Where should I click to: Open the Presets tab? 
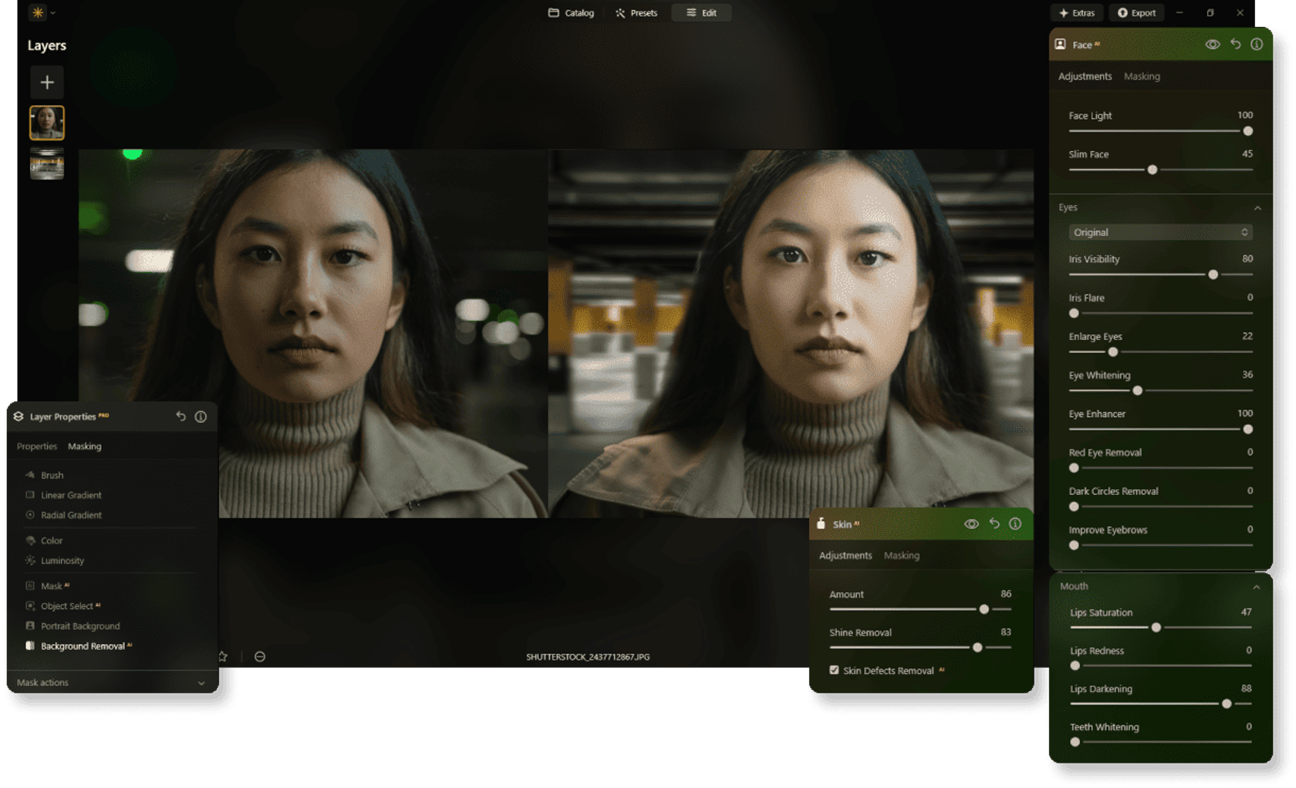pos(636,13)
